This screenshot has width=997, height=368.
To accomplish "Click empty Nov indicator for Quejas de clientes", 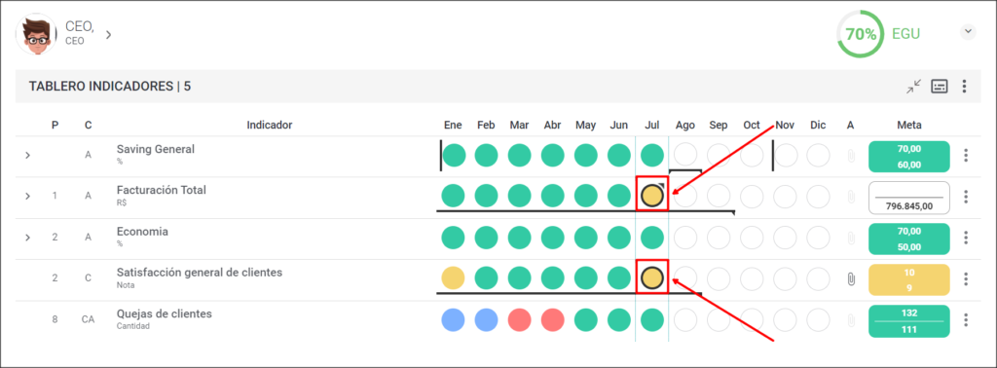I will click(x=786, y=319).
